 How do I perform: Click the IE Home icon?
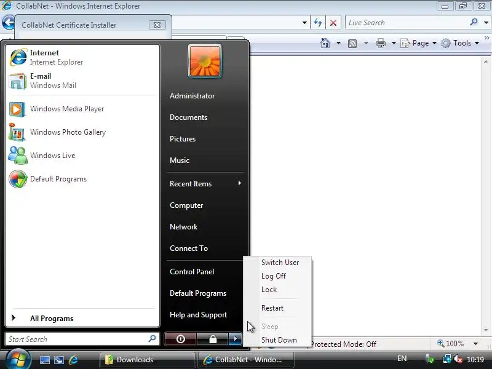click(325, 42)
